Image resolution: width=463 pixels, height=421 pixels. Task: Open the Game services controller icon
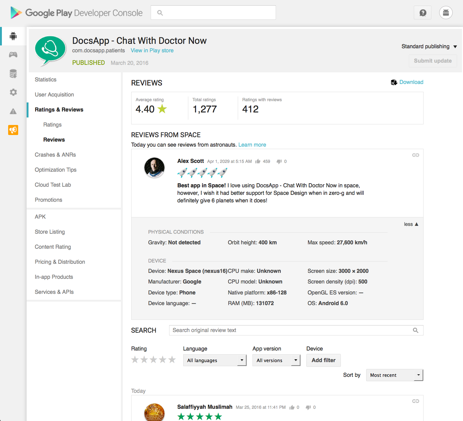click(13, 55)
